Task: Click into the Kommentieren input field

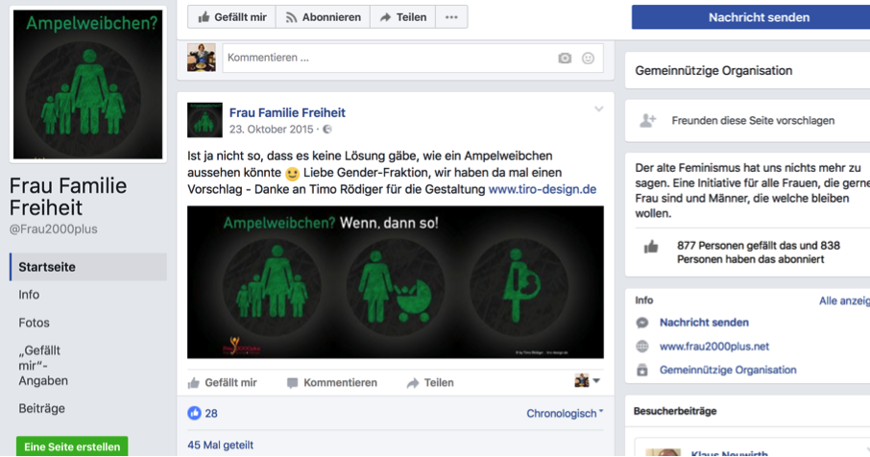Action: point(388,58)
